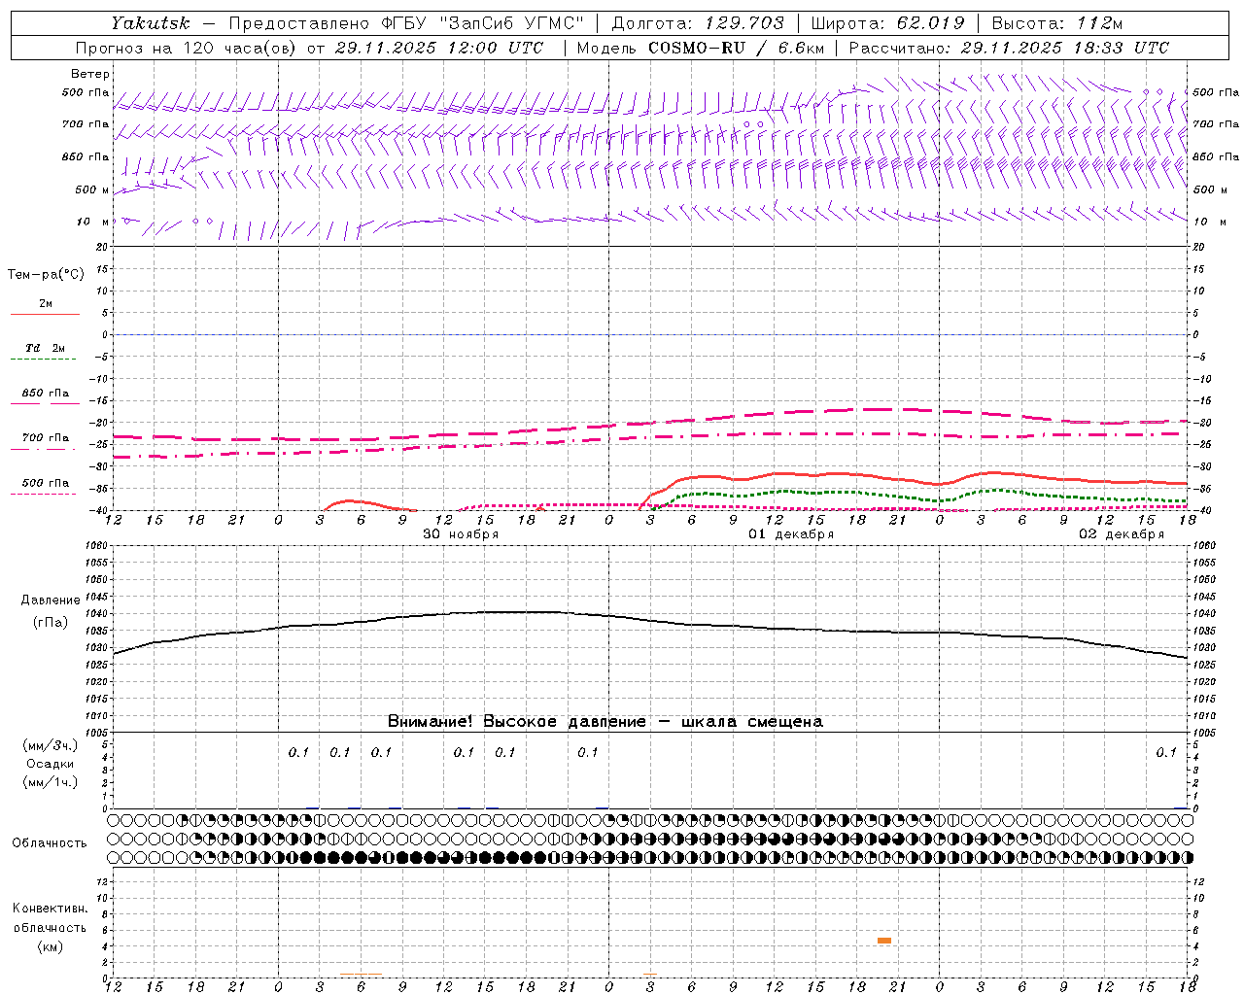Click the (гПа) unit label under Давление
1244x995 pixels.
tap(51, 623)
